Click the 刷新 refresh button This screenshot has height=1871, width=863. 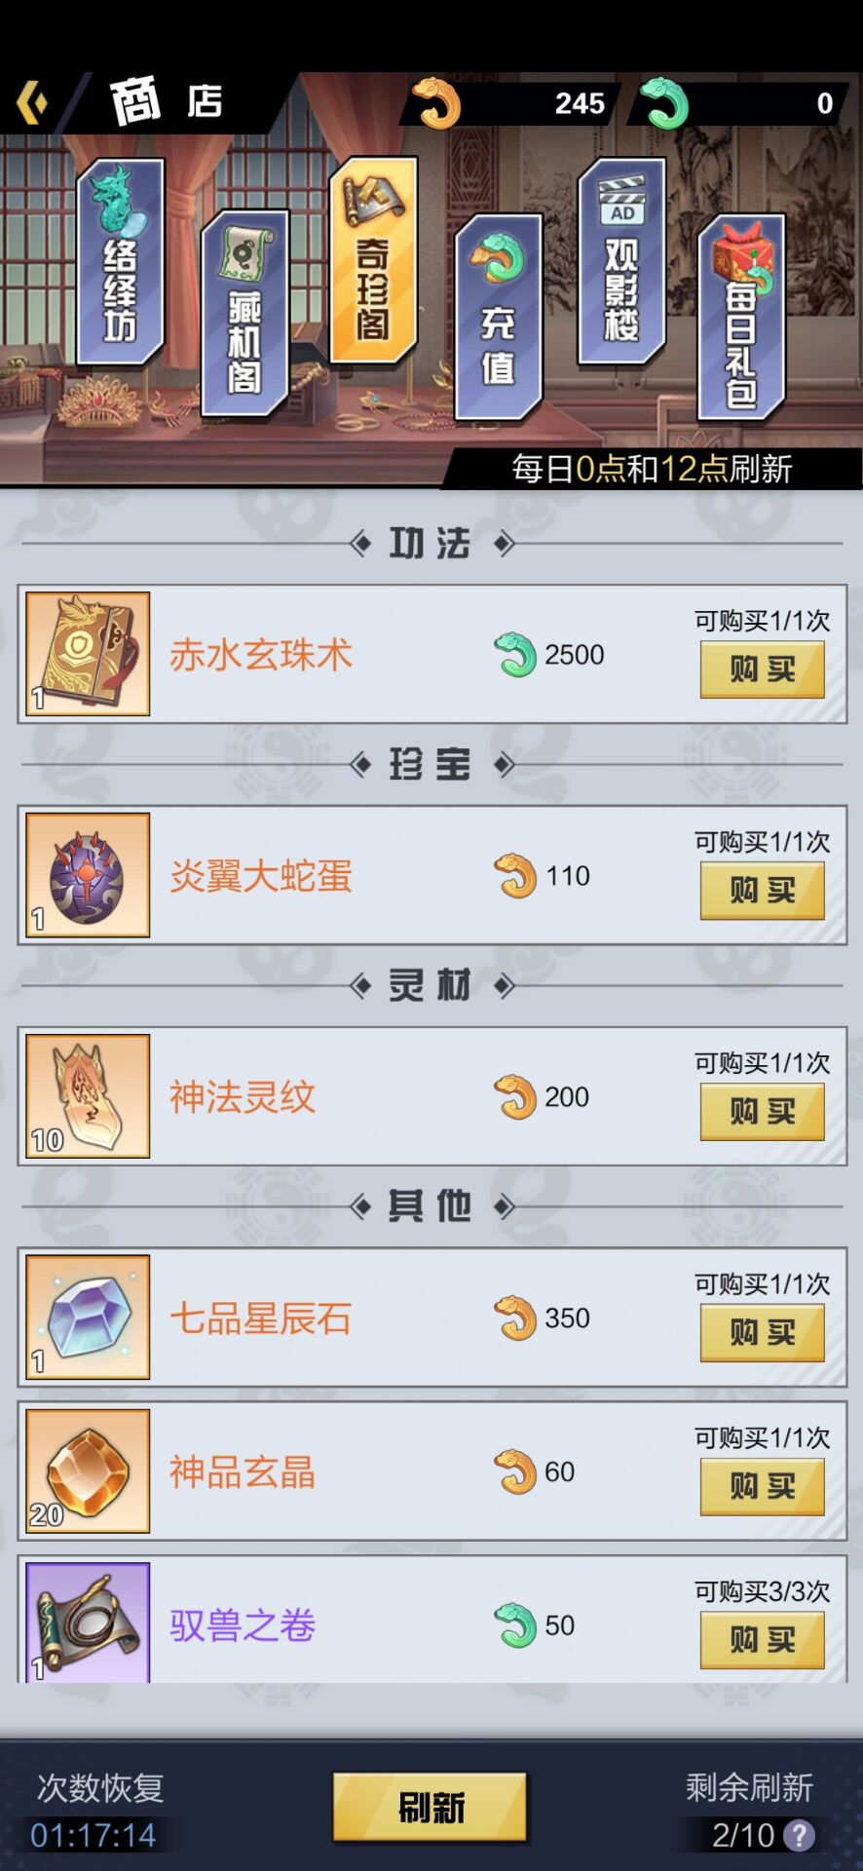[x=431, y=1808]
